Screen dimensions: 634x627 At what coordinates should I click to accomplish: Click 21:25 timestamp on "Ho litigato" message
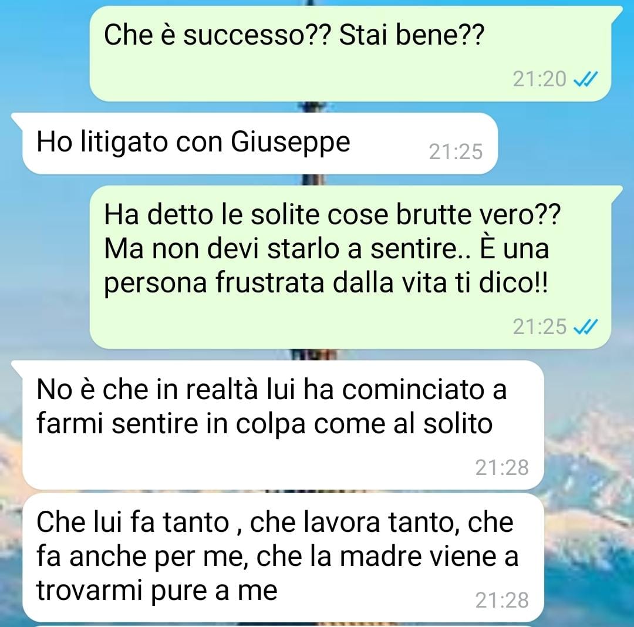click(x=456, y=152)
